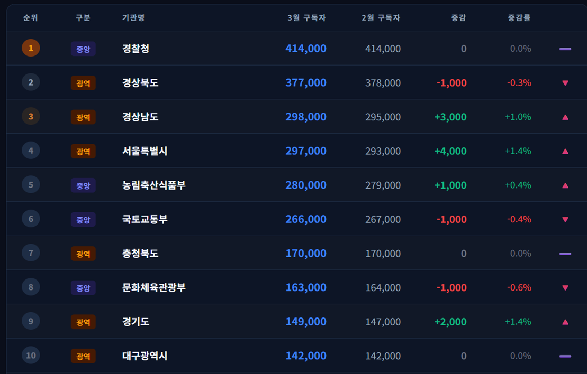
Task: Click the down triangle in 국토교통부 row
Action: pos(565,220)
